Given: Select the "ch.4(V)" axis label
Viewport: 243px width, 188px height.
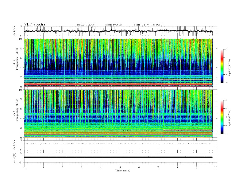Looking at the screenshot, I should [15, 158].
